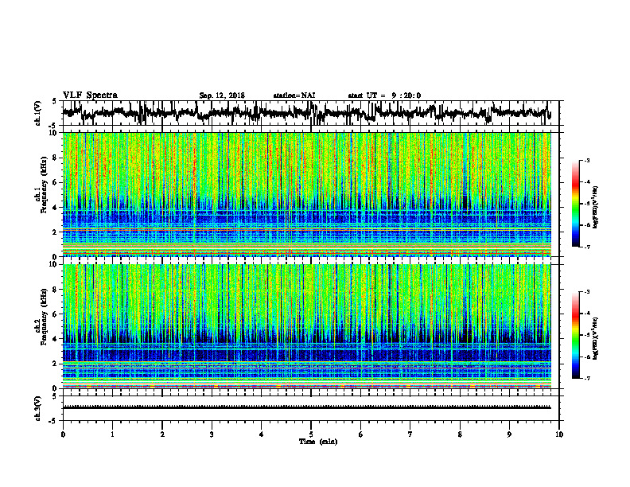Click the ch.1 "Frequency (kHz)" axis label
Screen dimensions: 630x487
pos(44,185)
